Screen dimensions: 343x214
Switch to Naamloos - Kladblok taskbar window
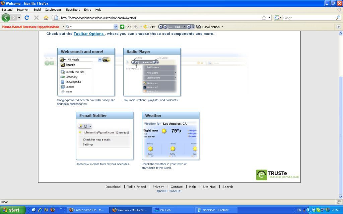[x=216, y=210]
